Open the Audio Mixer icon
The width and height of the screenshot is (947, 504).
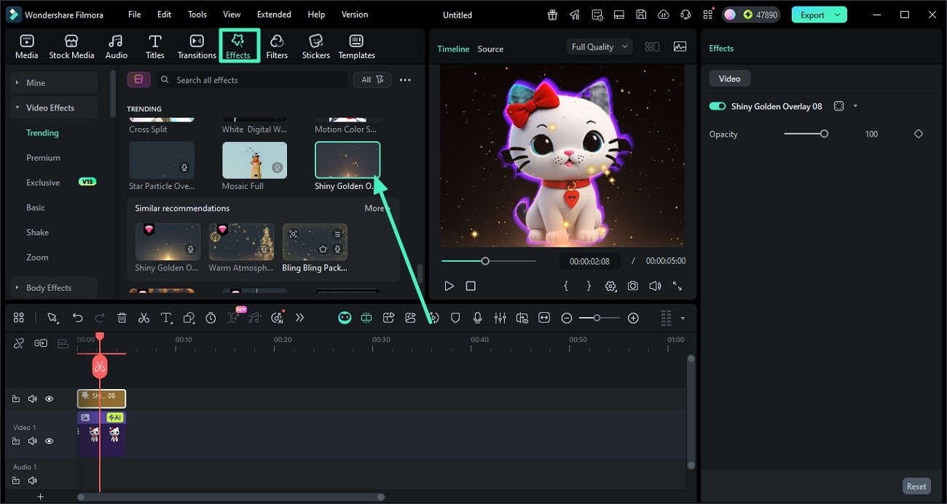click(x=500, y=318)
